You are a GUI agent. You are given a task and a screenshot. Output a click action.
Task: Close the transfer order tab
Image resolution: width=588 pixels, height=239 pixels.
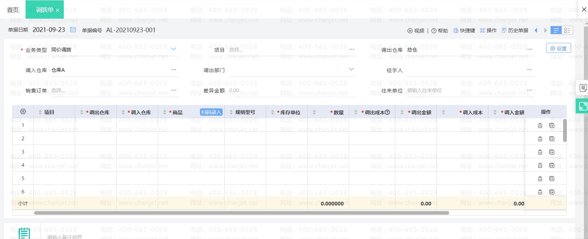click(57, 10)
